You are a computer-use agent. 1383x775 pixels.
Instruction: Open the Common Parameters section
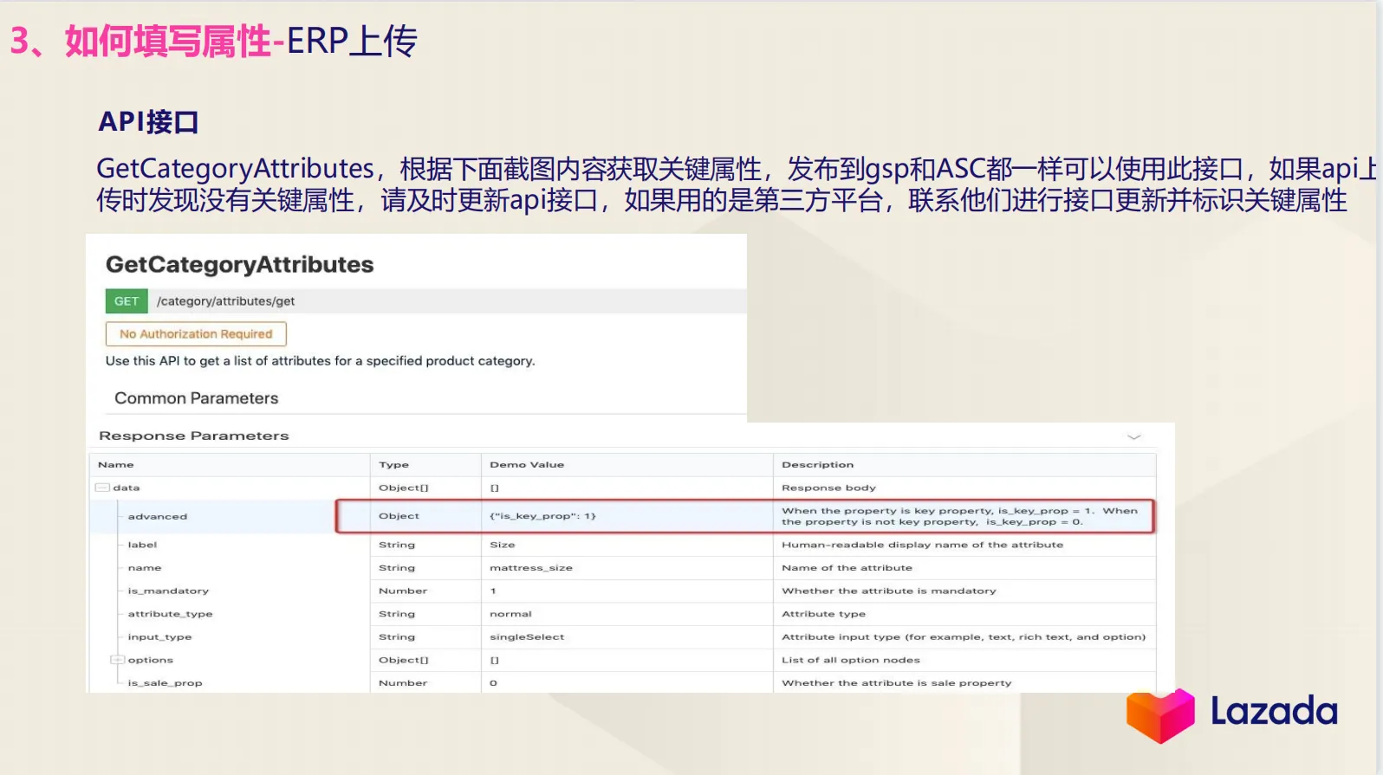[x=196, y=398]
